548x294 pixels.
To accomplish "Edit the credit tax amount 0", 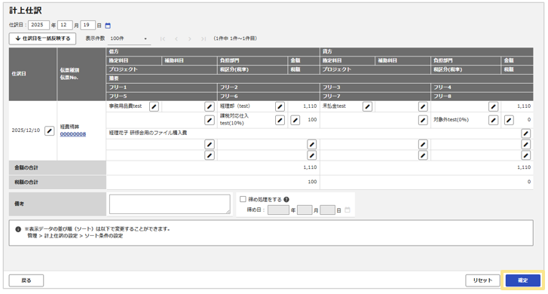I will 509,121.
